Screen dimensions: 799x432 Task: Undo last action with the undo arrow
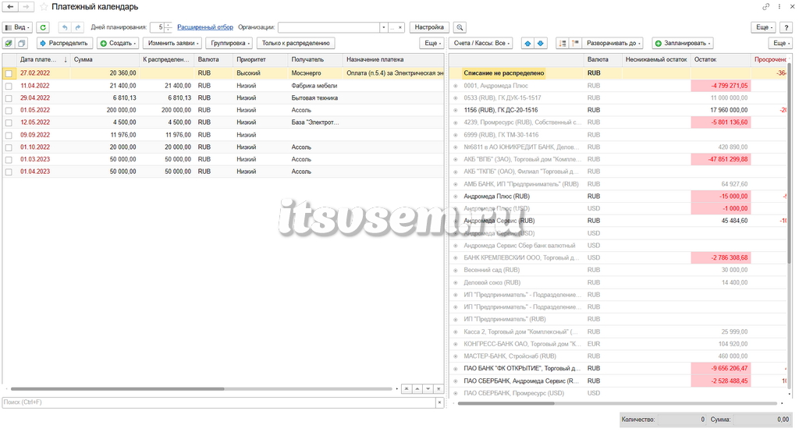[x=65, y=27]
